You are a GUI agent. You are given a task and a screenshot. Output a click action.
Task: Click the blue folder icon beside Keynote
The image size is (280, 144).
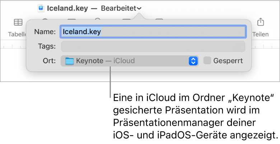click(x=70, y=61)
